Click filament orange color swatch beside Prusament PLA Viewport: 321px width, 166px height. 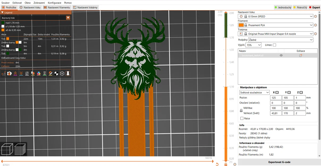[x=241, y=25]
